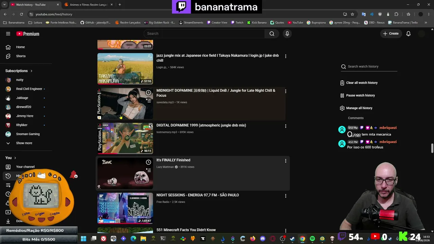The image size is (434, 244).
Task: Add queue for MIDNIGHT DOPAMINE video
Action: 149,101
